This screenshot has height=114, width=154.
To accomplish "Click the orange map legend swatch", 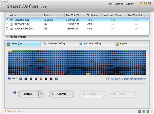I will point(41,79).
